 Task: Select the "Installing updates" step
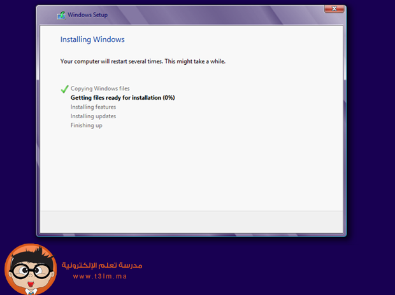(93, 116)
